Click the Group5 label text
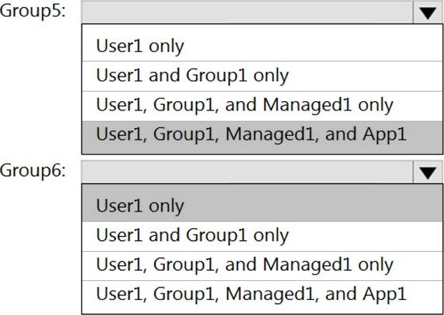 pos(33,11)
